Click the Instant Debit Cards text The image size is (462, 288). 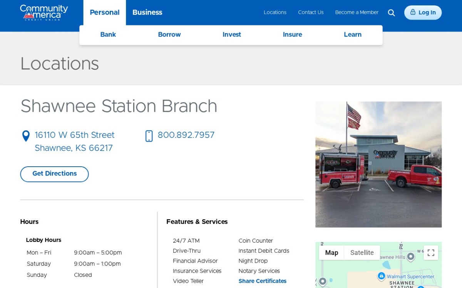tap(264, 251)
